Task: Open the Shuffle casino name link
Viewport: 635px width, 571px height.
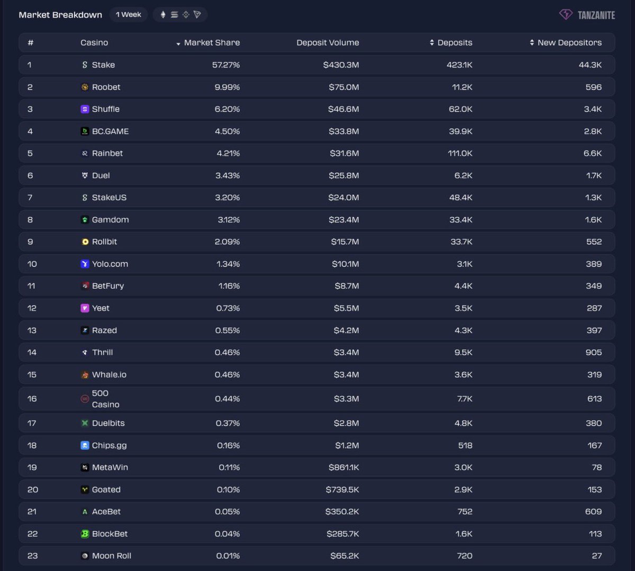Action: (106, 109)
